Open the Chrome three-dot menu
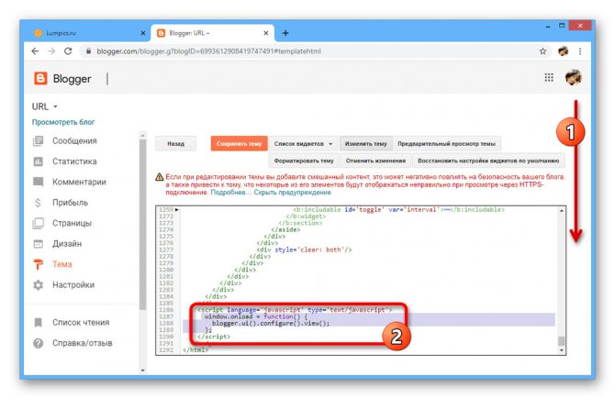 click(580, 51)
